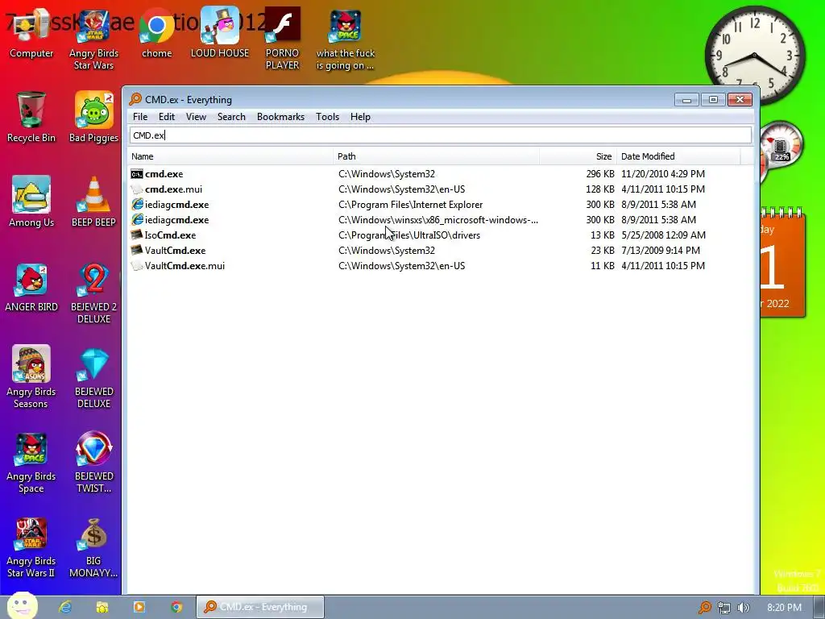Screen dimensions: 825x619
Task: Select the 'what the fuck is going on' icon
Action: 345,39
